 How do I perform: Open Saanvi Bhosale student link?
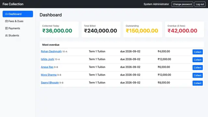50,83
